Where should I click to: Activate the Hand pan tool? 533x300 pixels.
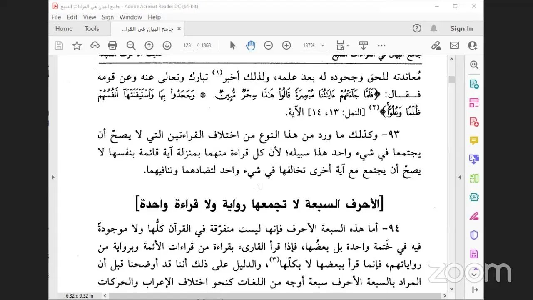click(251, 45)
